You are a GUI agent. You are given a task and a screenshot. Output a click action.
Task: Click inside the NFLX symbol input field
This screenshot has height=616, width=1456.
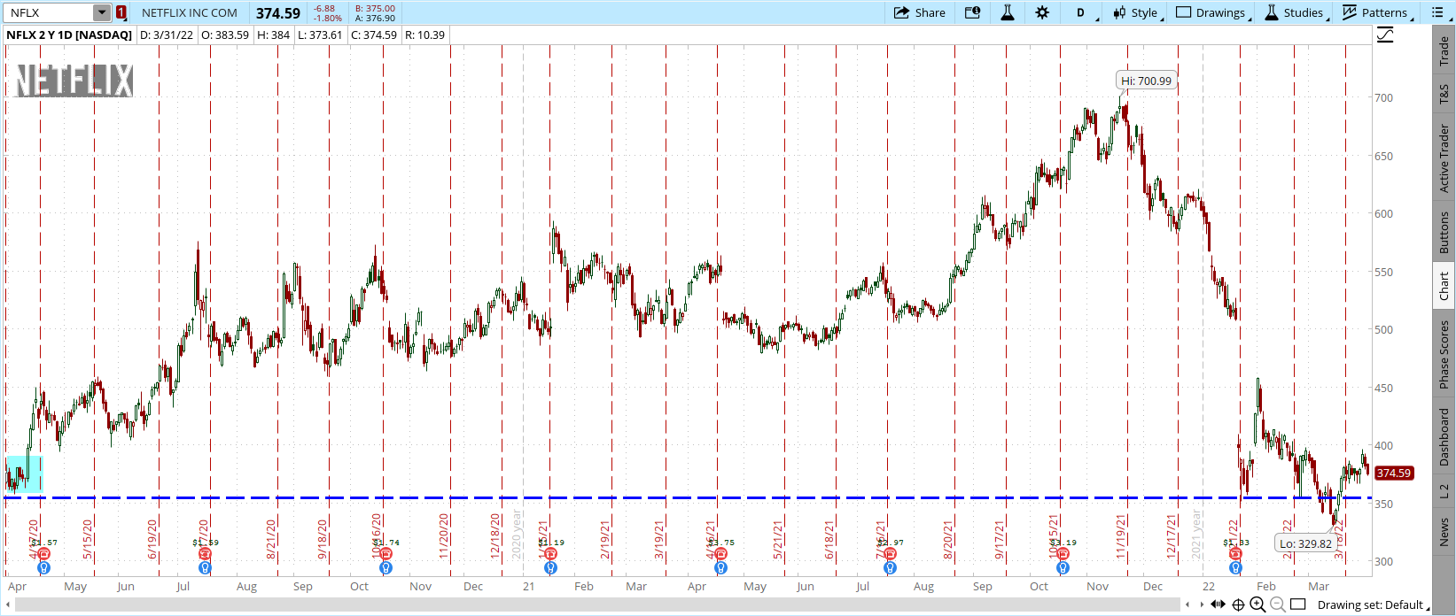point(49,12)
